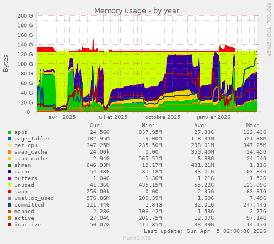This screenshot has height=244, width=274.
Task: Click active max value 97.14G
Action: point(256,218)
